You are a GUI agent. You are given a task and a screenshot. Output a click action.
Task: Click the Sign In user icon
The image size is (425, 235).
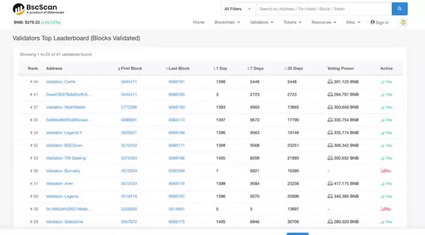(x=373, y=22)
